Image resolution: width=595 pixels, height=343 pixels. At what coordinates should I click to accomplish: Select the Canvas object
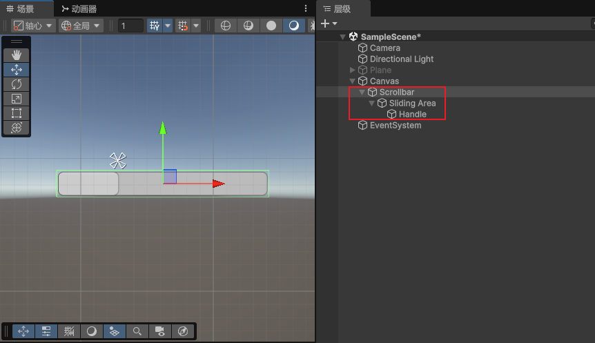[x=384, y=81]
